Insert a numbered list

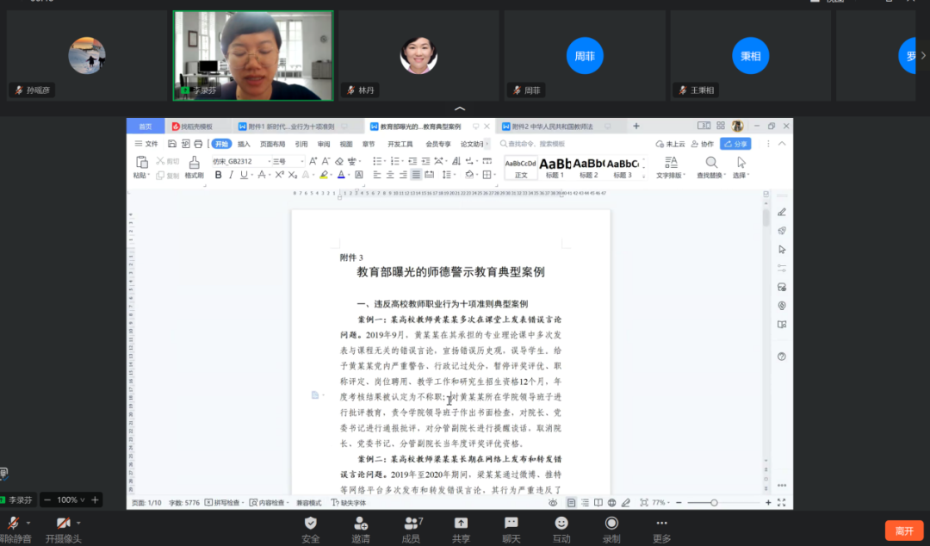(x=394, y=161)
